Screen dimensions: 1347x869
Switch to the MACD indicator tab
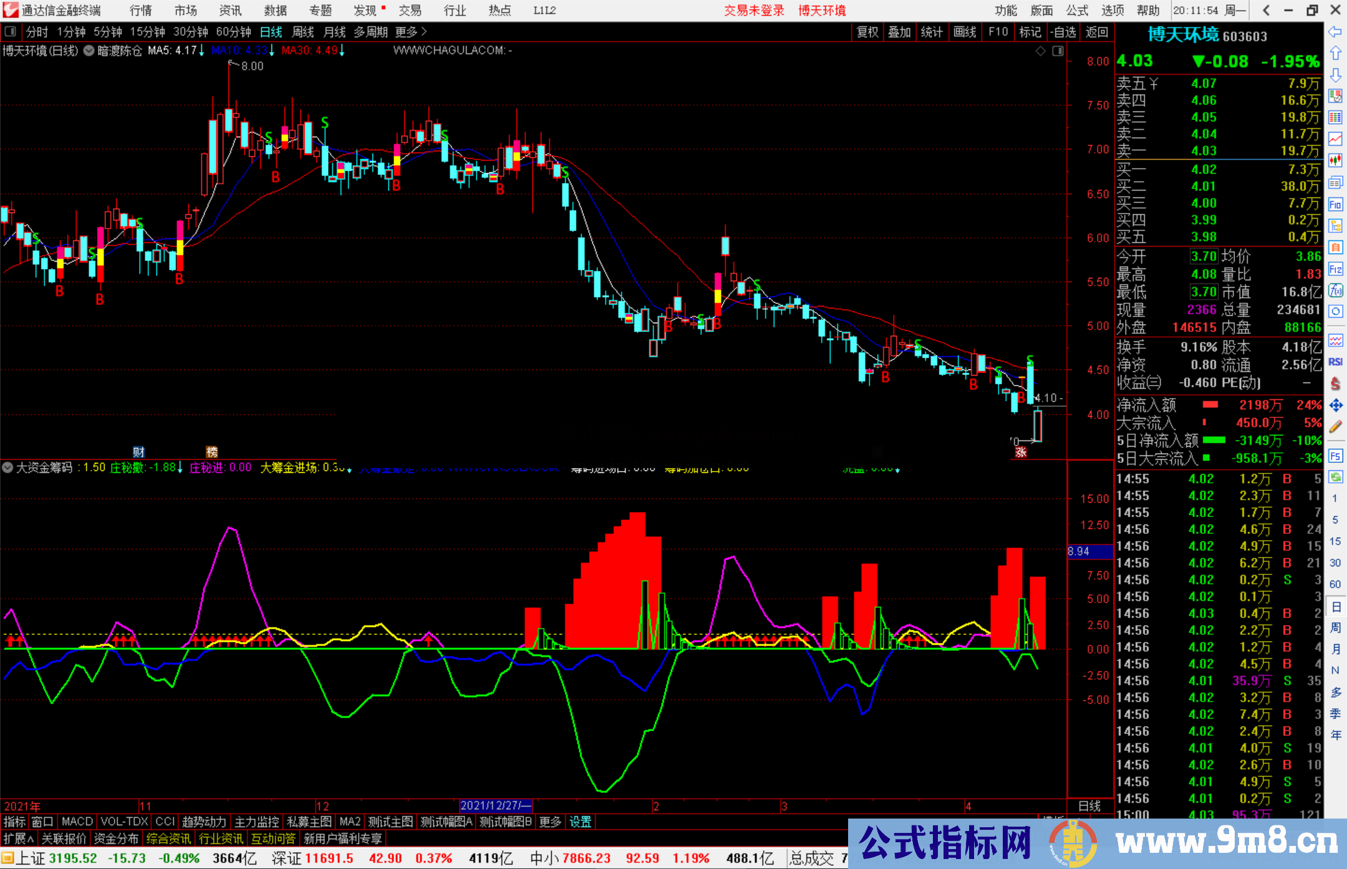coord(77,822)
